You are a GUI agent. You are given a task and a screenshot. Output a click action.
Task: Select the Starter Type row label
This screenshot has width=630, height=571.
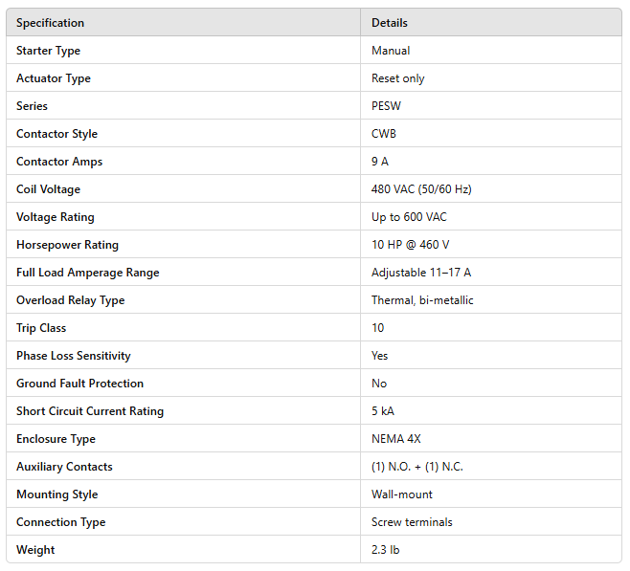(x=49, y=51)
